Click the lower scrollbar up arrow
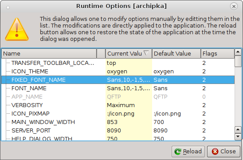Viewport: 243px width, 160px height. pos(238,130)
